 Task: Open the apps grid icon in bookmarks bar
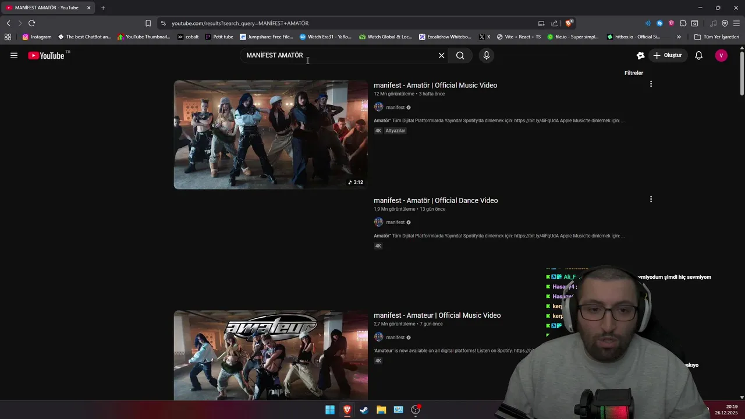[8, 37]
